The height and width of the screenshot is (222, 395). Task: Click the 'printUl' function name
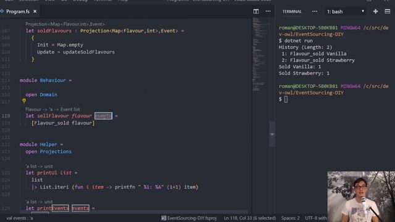coord(47,173)
